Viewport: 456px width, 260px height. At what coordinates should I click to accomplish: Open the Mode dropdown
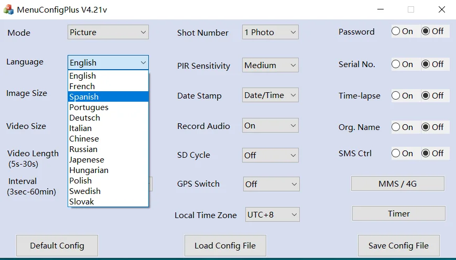coord(108,32)
